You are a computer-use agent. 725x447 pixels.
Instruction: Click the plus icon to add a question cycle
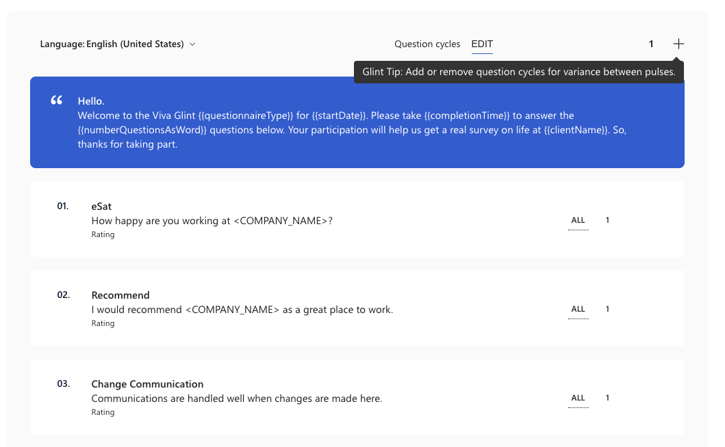678,44
